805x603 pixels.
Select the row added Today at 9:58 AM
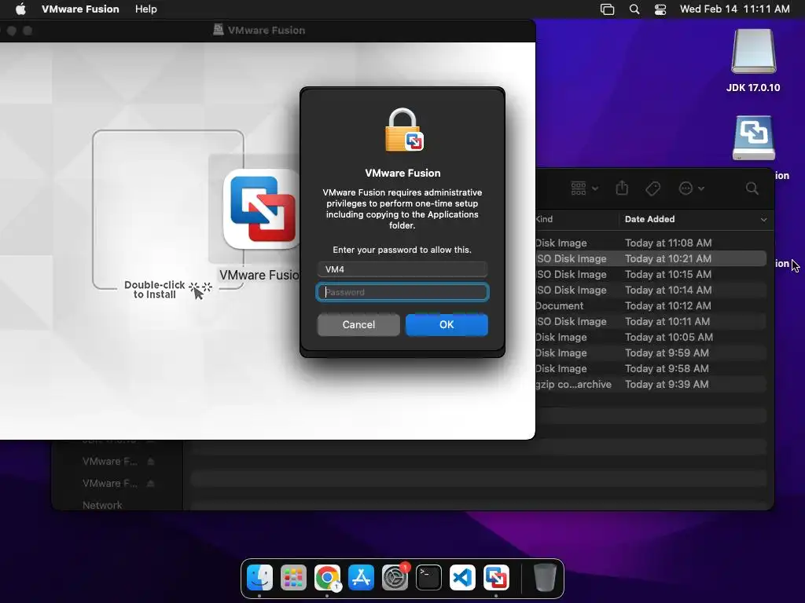coord(651,369)
